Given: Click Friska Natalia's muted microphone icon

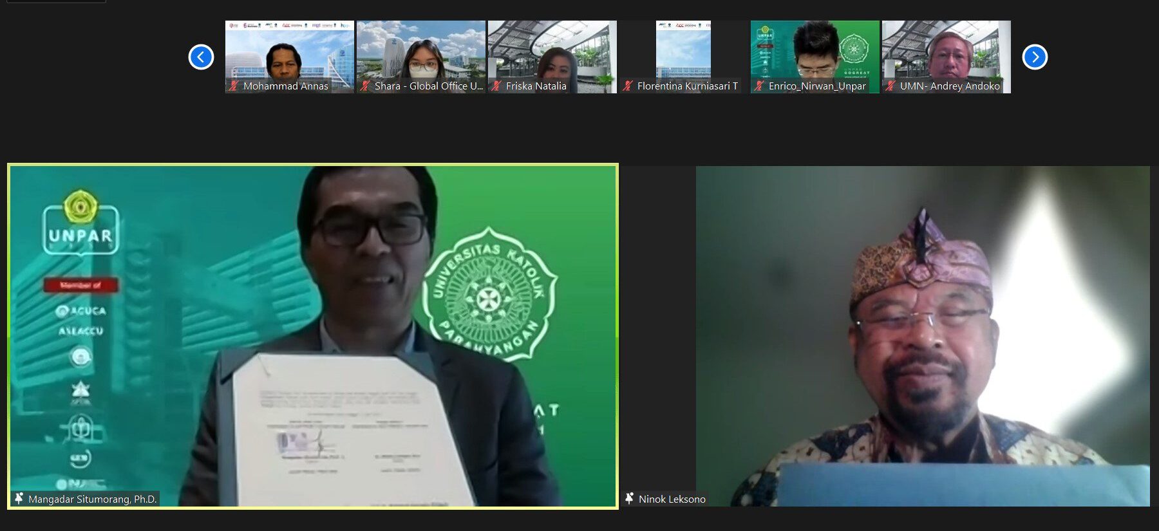Looking at the screenshot, I should coord(496,86).
